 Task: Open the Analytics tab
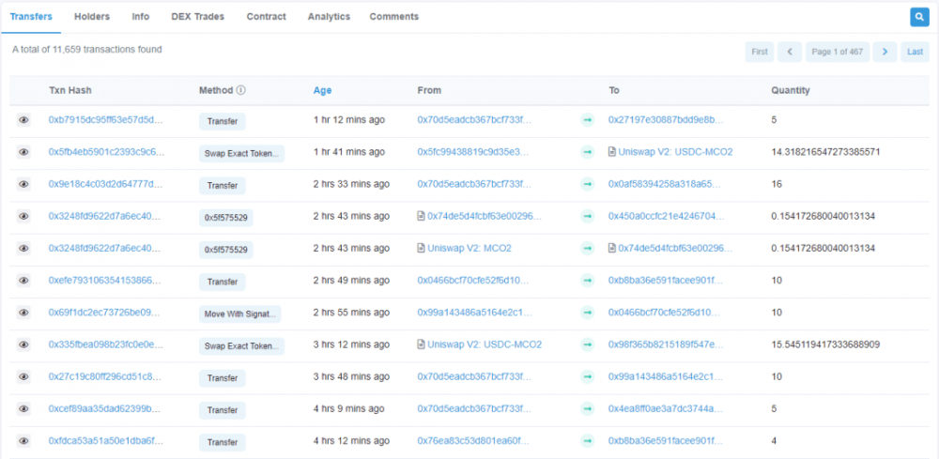pyautogui.click(x=329, y=17)
